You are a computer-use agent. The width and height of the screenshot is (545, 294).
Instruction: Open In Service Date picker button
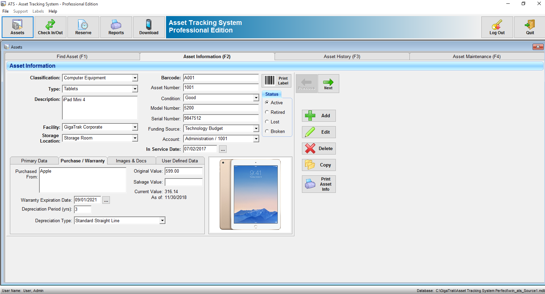(223, 149)
